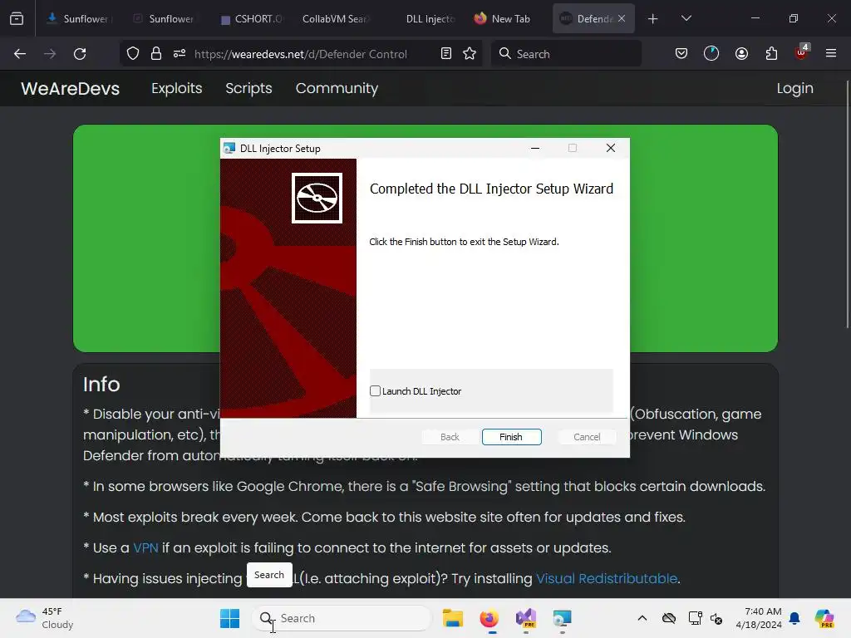851x638 pixels.
Task: Open the Scripts menu item
Action: click(248, 88)
